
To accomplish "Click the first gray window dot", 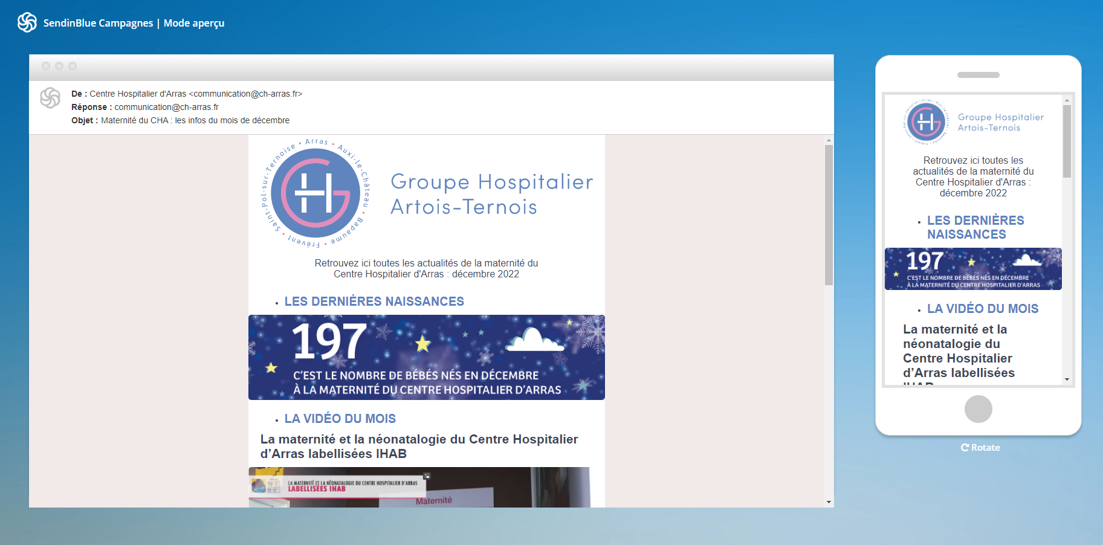I will [x=46, y=66].
